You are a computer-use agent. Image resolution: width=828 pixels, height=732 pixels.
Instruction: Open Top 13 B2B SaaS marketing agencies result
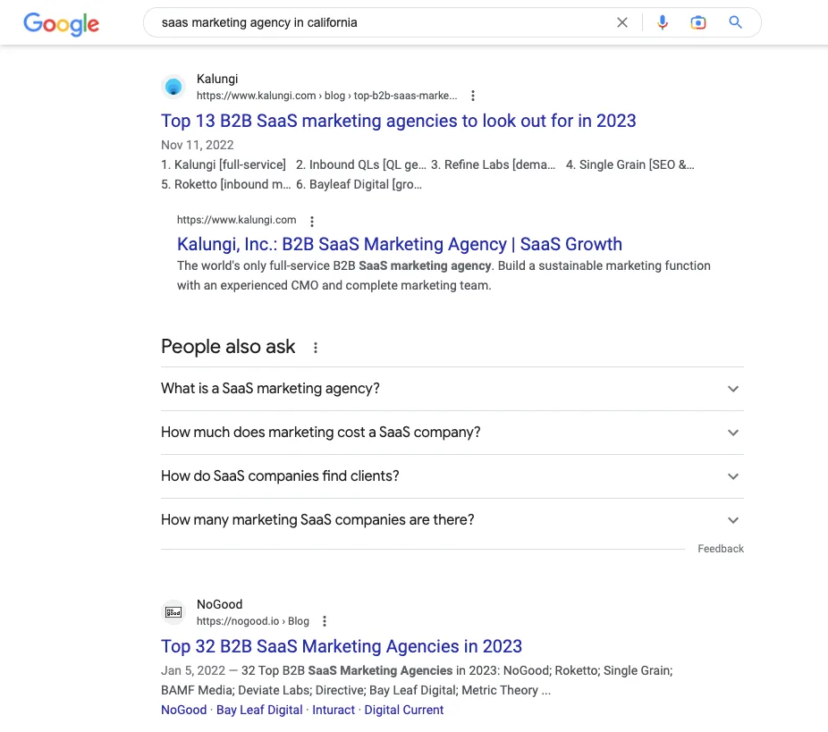point(398,121)
